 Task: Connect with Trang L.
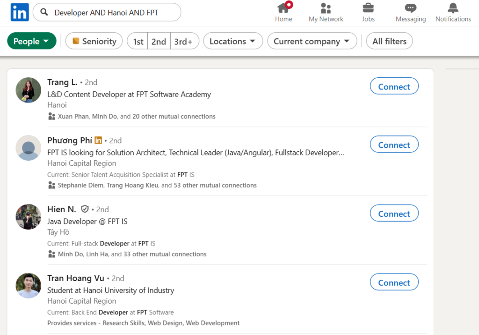pyautogui.click(x=394, y=86)
